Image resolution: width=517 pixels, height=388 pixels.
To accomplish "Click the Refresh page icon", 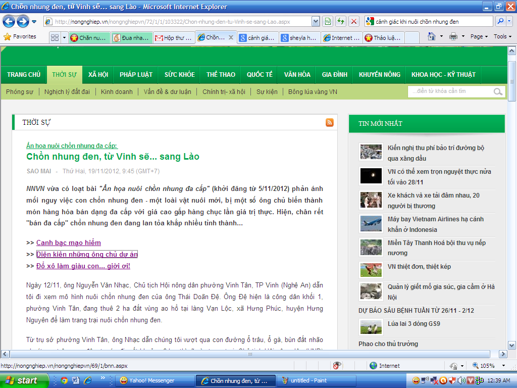I will point(341,21).
